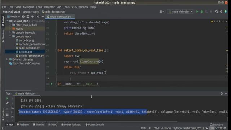Screen dimensions: 231x130
Task: Rerun code_detector in Run panel
Action: tap(7, 98)
